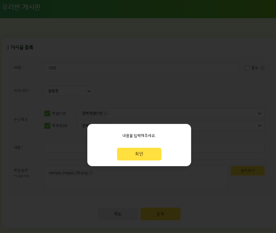Image resolution: width=276 pixels, height=233 pixels.
Task: Submit the post with the 등록 button
Action: [x=160, y=214]
